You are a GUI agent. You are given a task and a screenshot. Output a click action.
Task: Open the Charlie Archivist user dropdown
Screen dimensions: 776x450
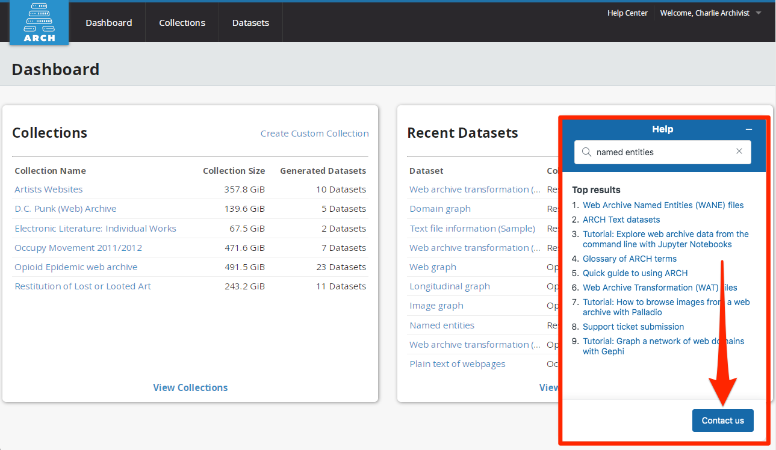pos(710,13)
